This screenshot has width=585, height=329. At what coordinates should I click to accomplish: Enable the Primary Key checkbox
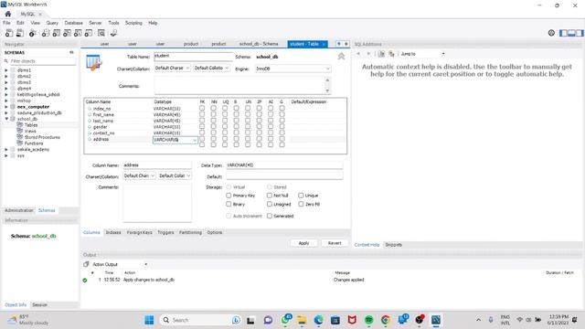[229, 196]
